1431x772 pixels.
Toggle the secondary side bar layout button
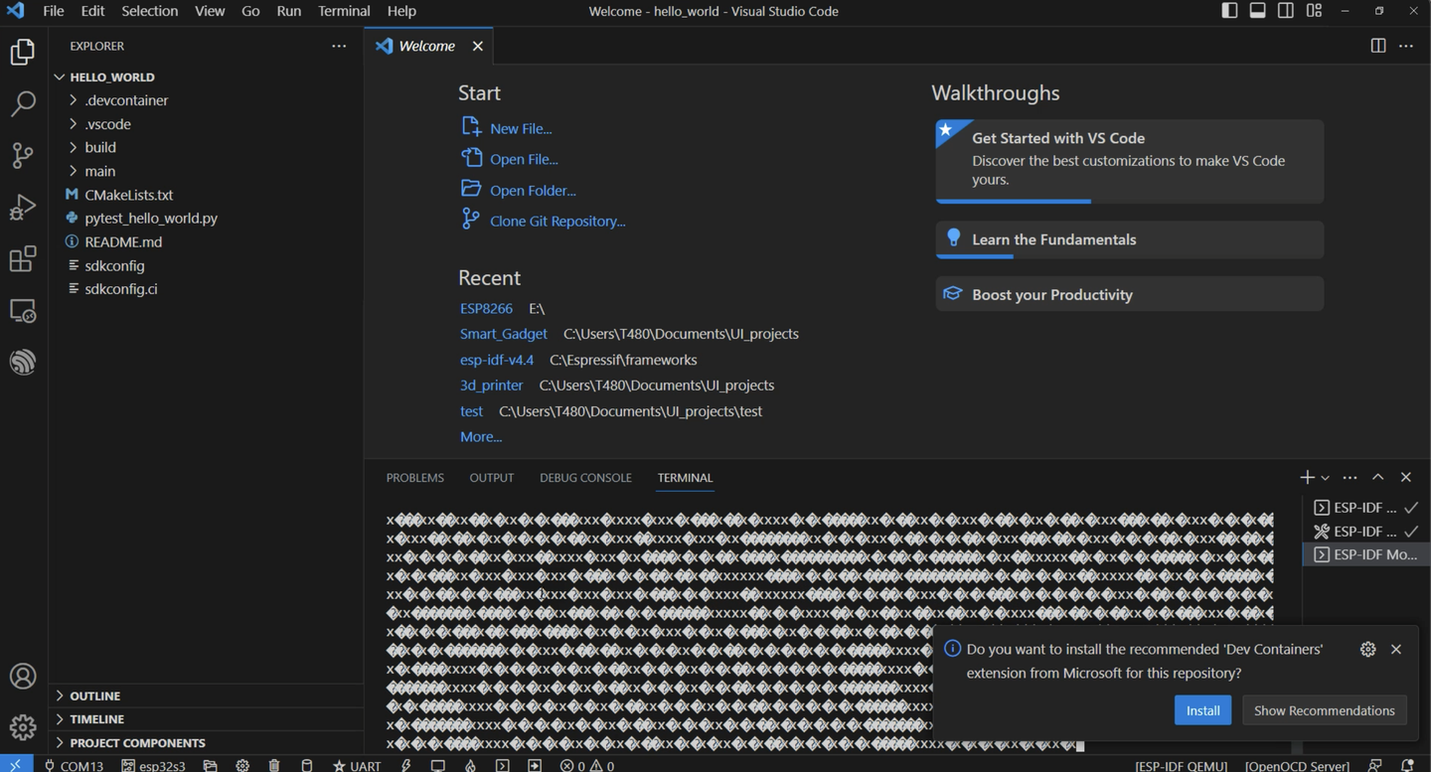(x=1285, y=11)
